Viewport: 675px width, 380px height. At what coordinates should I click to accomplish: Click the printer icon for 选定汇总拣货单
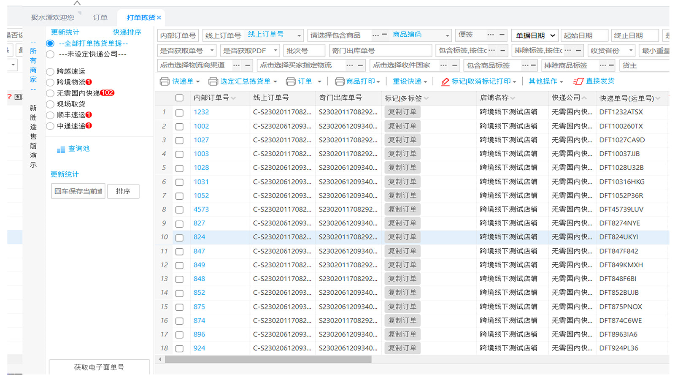213,81
